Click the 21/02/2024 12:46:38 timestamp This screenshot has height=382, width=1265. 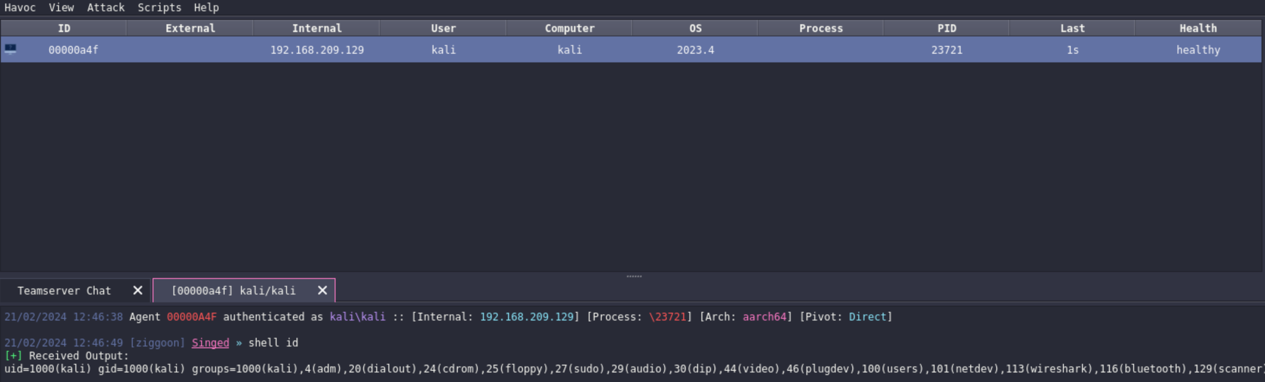coord(63,317)
